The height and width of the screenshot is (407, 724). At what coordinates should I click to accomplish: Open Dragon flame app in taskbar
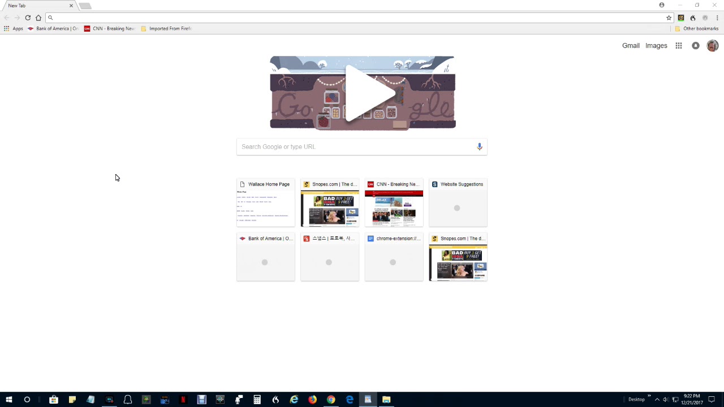275,400
